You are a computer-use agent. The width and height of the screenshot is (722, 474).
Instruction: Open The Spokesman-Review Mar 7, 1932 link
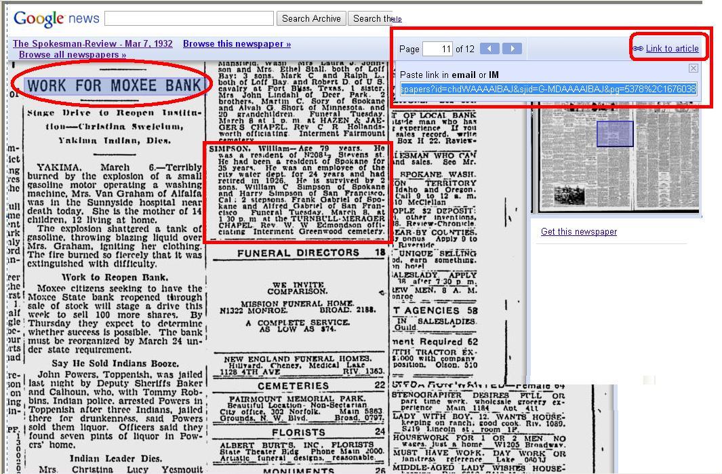tap(93, 43)
